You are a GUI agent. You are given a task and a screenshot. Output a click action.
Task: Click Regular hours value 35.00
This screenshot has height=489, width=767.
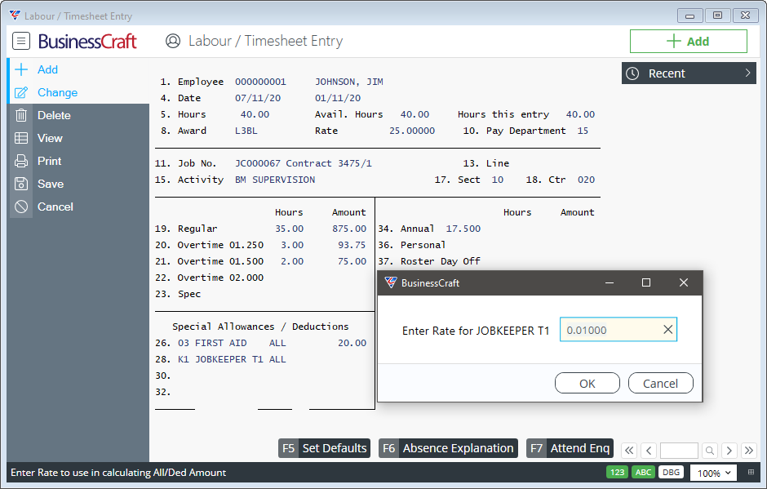point(289,229)
